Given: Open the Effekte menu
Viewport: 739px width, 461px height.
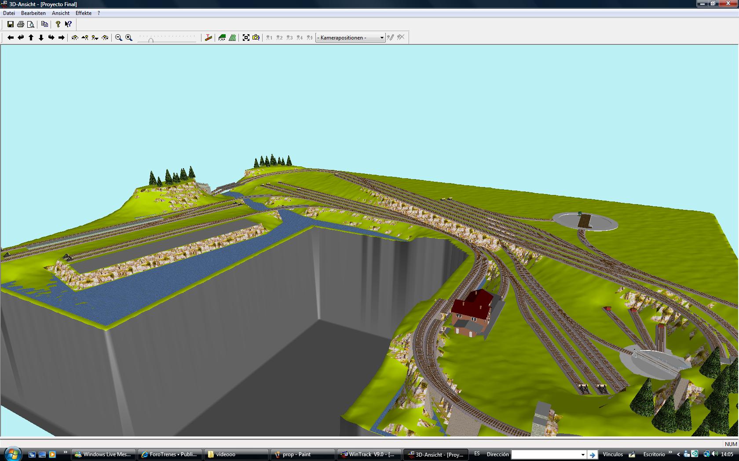Looking at the screenshot, I should [84, 13].
